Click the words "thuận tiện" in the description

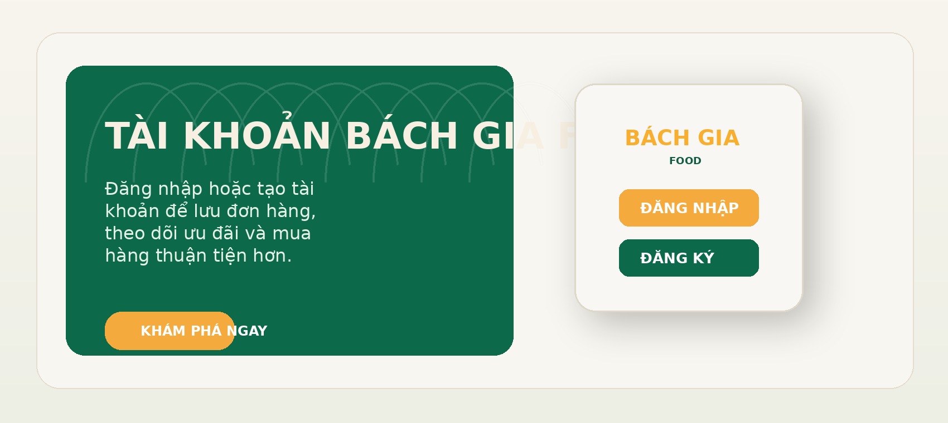[201, 255]
